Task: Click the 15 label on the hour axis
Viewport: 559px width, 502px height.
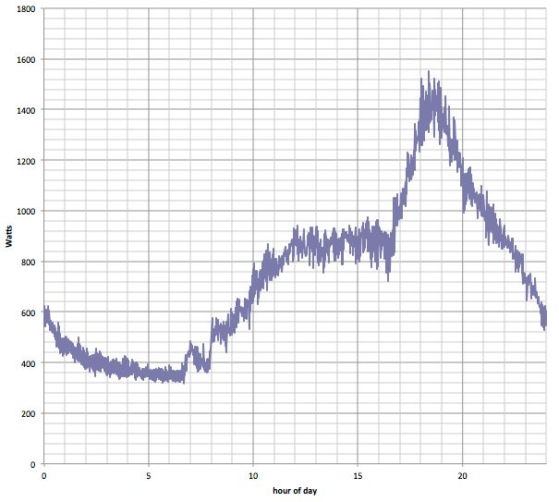Action: pyautogui.click(x=358, y=476)
